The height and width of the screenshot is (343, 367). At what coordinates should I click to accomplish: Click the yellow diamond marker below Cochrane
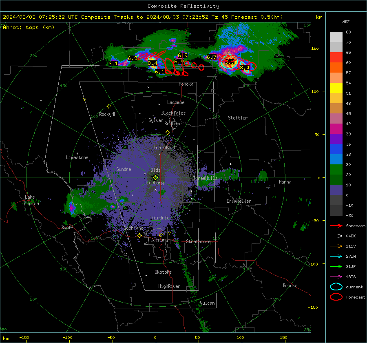tap(139, 236)
